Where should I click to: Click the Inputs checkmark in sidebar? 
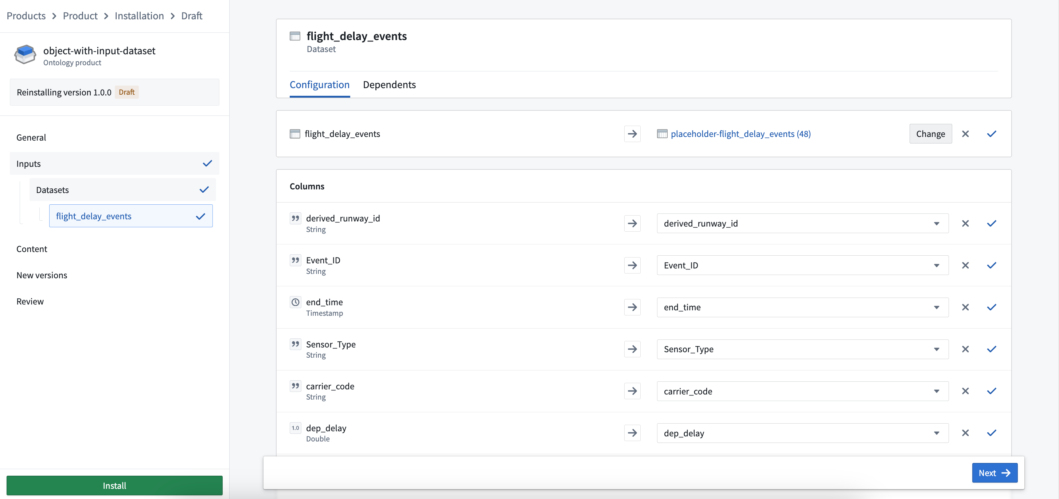click(x=207, y=163)
